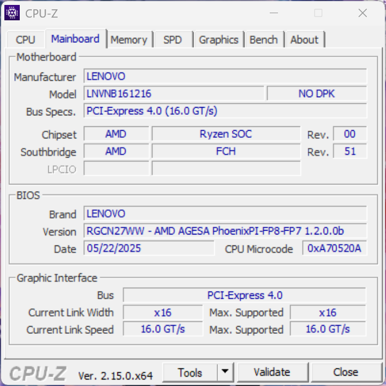Minimize the CPU-Z window
Image resolution: width=386 pixels, height=386 pixels.
(274, 13)
